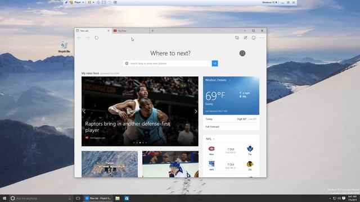The width and height of the screenshot is (360, 202).
Task: Submit search with the blue arrow button
Action: pos(215,63)
